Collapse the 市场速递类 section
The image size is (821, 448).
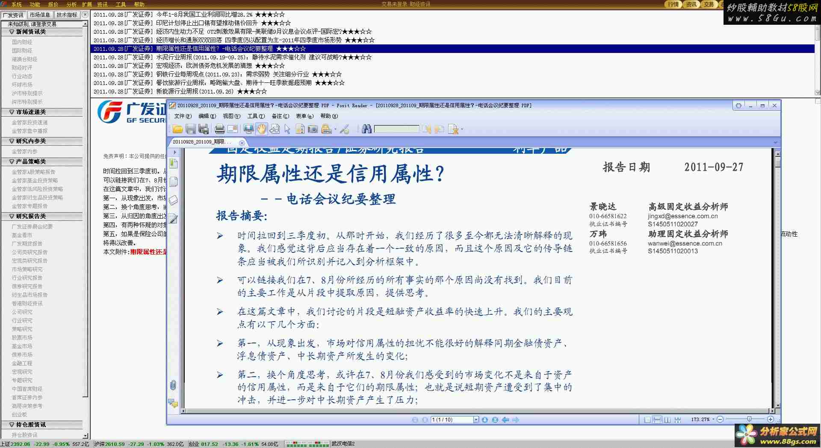point(12,112)
